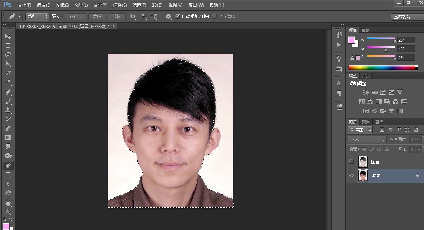Show the 图层 1 layer visibility eye
This screenshot has height=230, width=424.
352,162
